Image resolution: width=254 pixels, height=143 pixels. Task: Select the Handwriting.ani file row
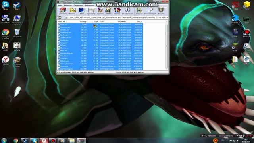(100, 53)
